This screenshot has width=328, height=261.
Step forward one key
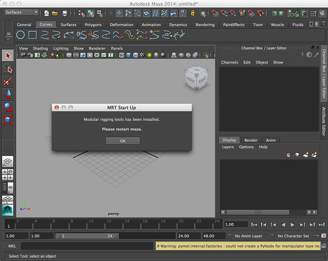click(x=302, y=225)
